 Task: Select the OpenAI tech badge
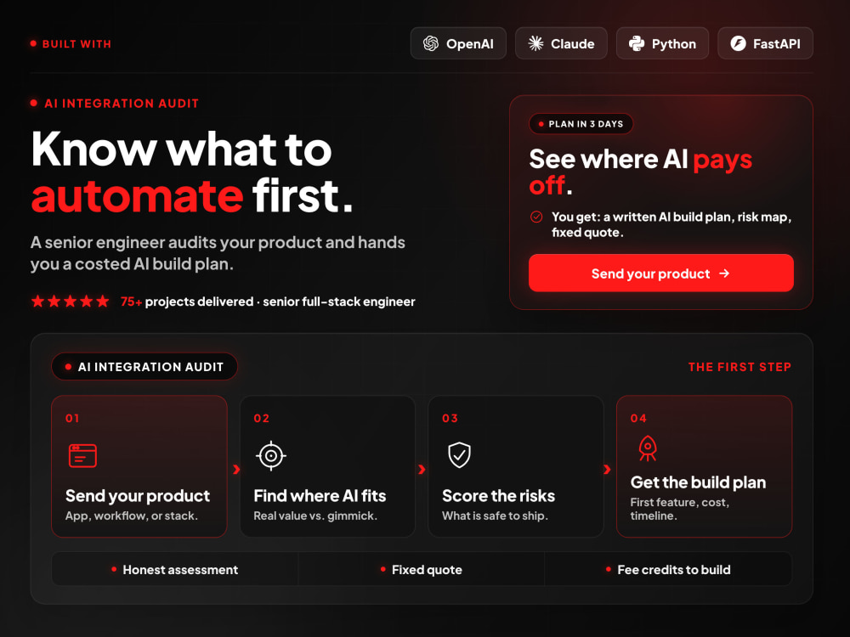point(458,43)
